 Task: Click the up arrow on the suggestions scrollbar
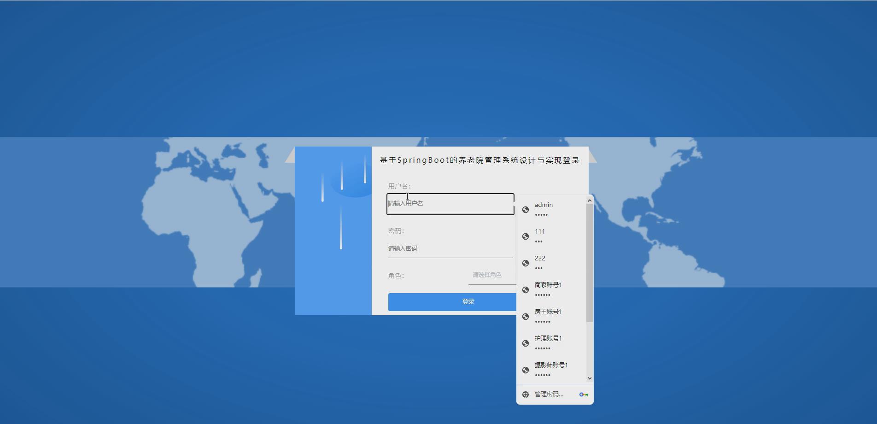coord(590,200)
